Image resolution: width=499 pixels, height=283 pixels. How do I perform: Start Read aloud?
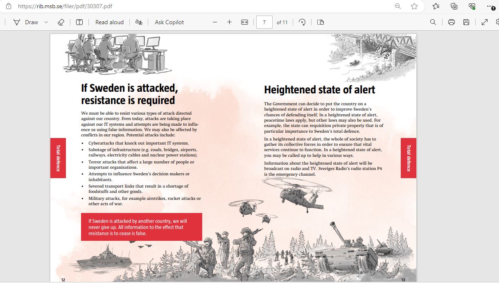point(109,22)
